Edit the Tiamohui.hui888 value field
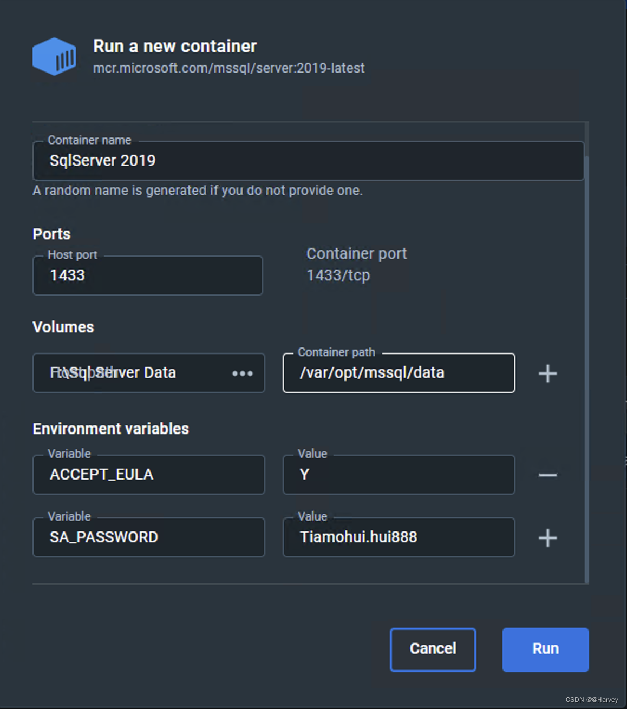 tap(399, 537)
